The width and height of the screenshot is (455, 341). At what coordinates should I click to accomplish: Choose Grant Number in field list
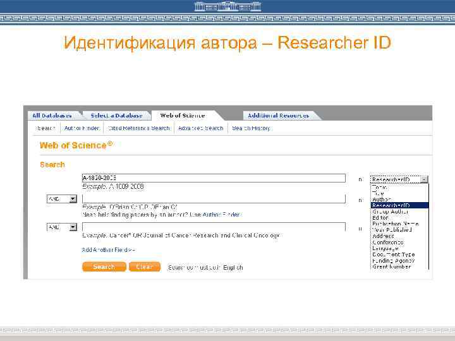tap(391, 266)
